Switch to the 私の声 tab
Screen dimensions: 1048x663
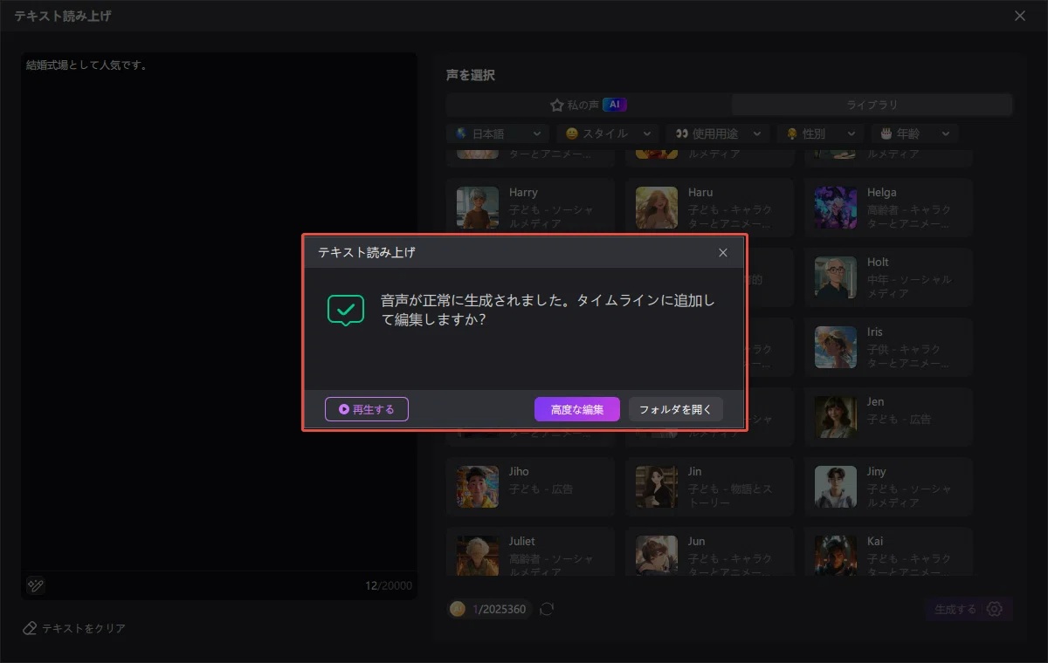pos(588,104)
